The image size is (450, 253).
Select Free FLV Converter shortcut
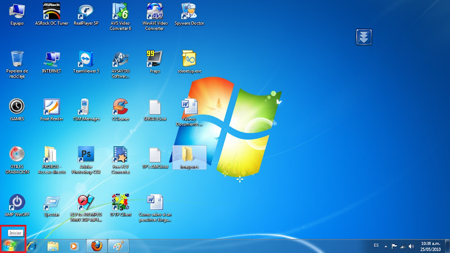[120, 160]
